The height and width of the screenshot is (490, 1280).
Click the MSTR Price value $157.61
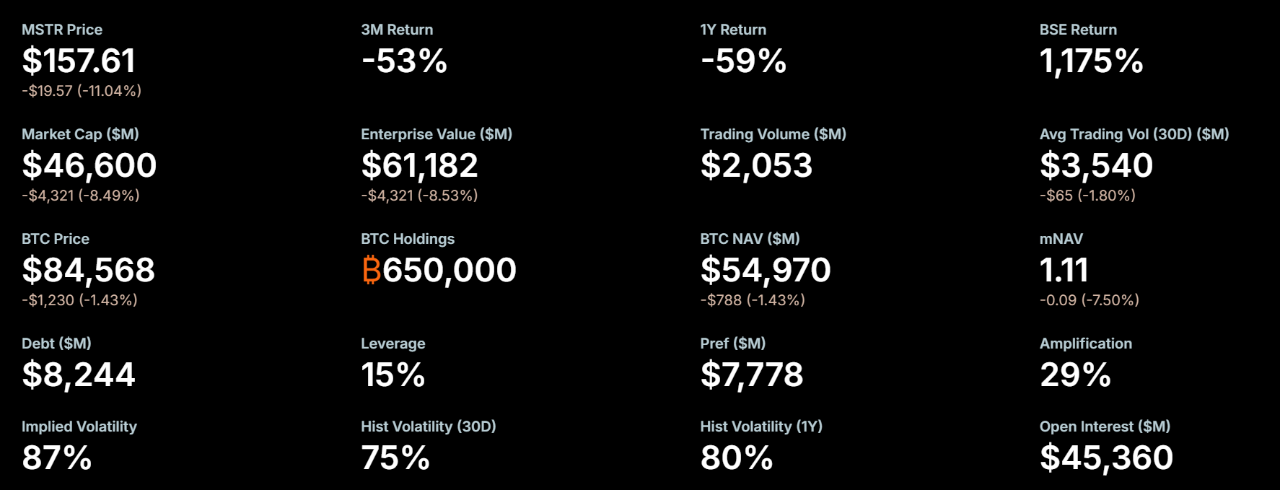tap(79, 61)
